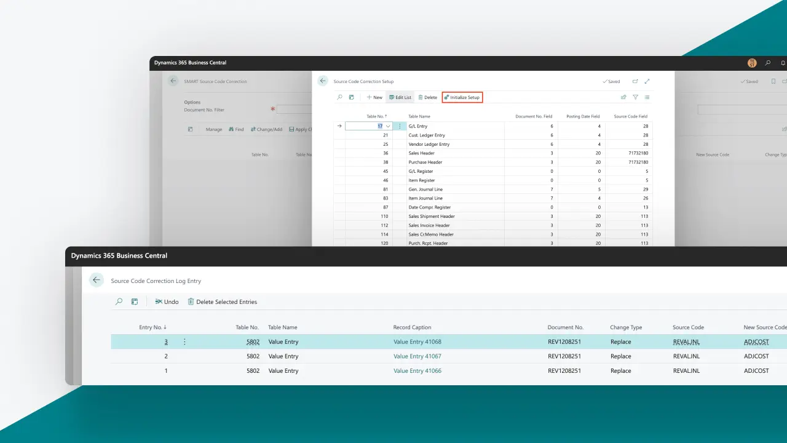787x443 pixels.
Task: Click Delete Selected Entries
Action: click(222, 301)
